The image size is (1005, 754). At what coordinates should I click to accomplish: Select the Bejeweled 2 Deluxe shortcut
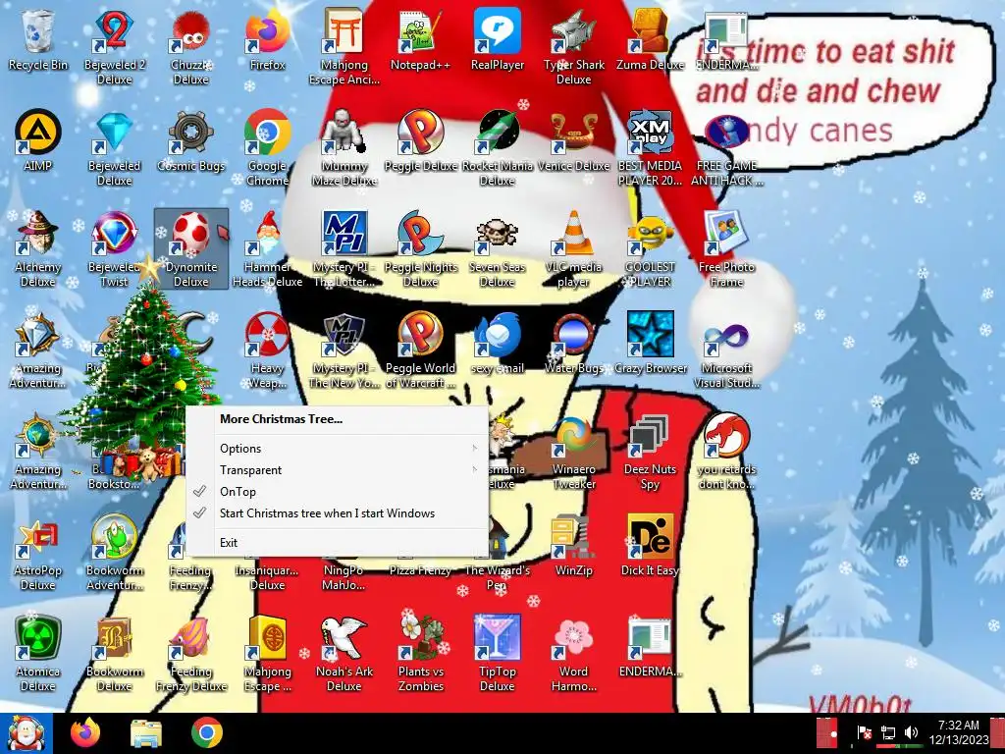(x=114, y=47)
